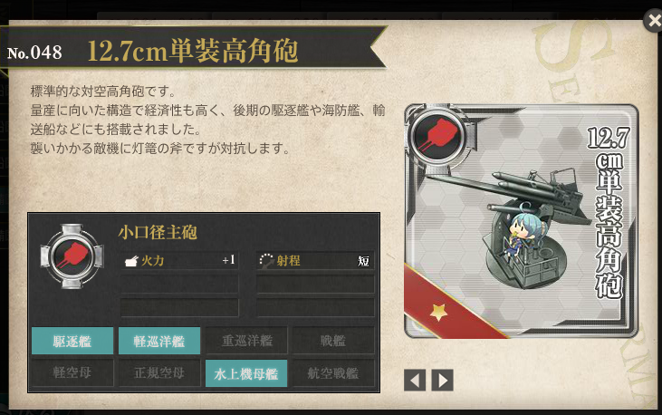Select the 水上機母艦 ship type tile
Viewport: 662px width, 415px height.
(246, 373)
